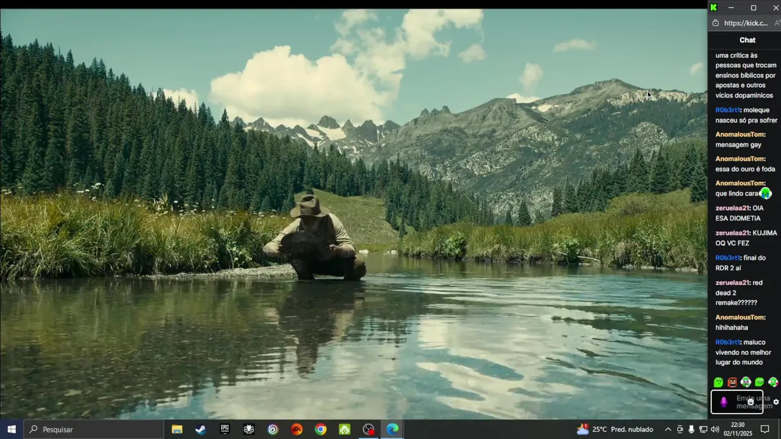
Task: Insert the green emote with white headphones
Action: pyautogui.click(x=746, y=382)
